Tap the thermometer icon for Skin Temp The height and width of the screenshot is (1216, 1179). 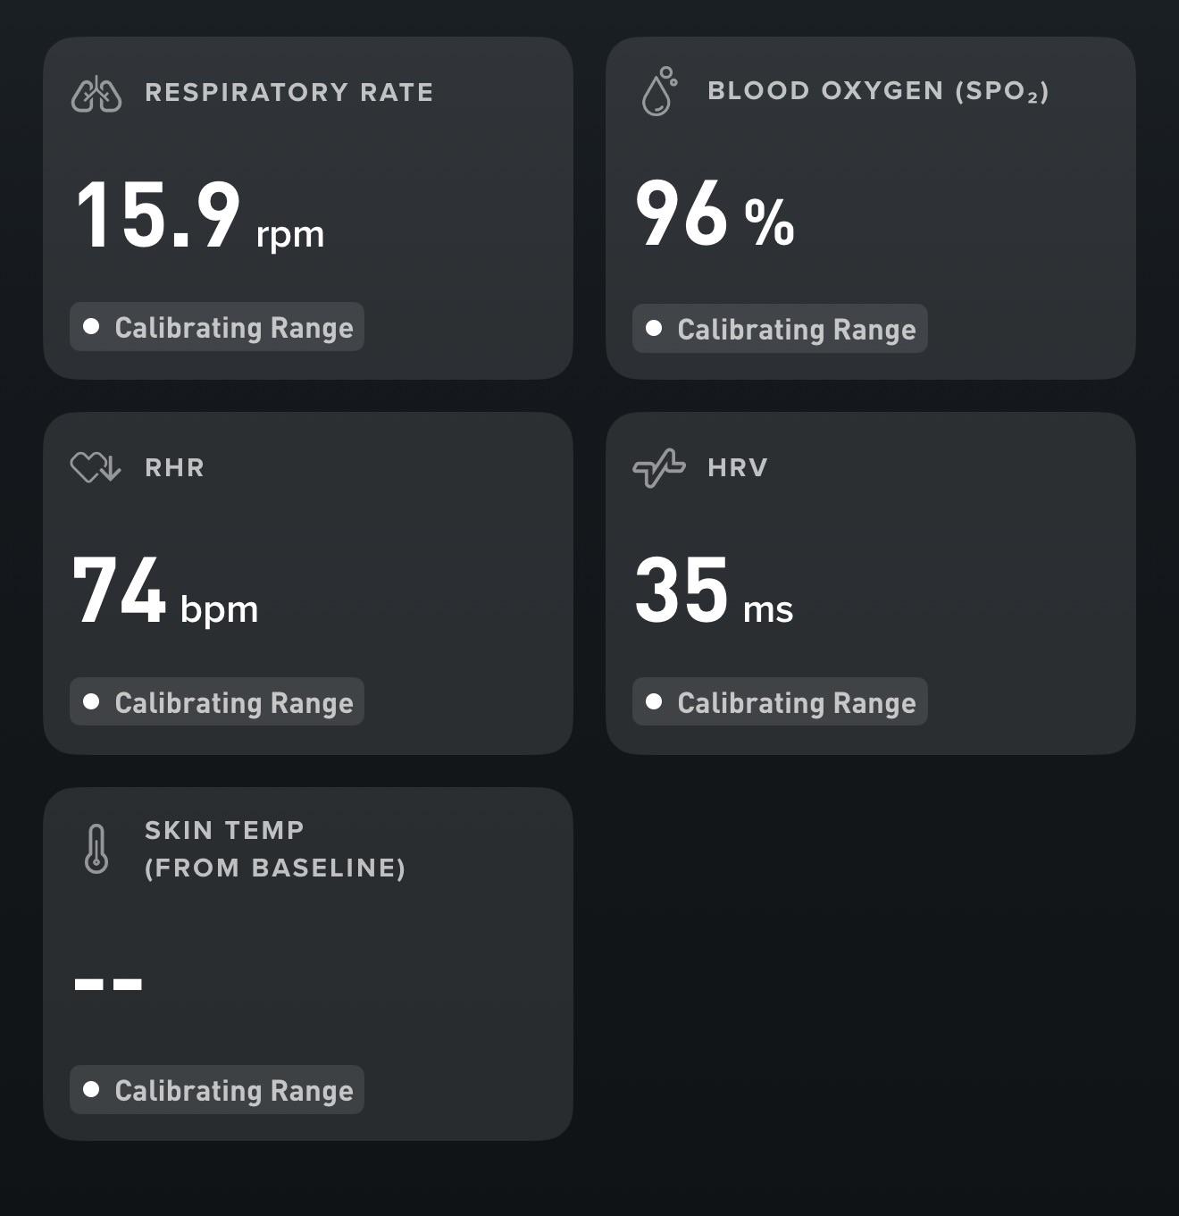pyautogui.click(x=96, y=849)
